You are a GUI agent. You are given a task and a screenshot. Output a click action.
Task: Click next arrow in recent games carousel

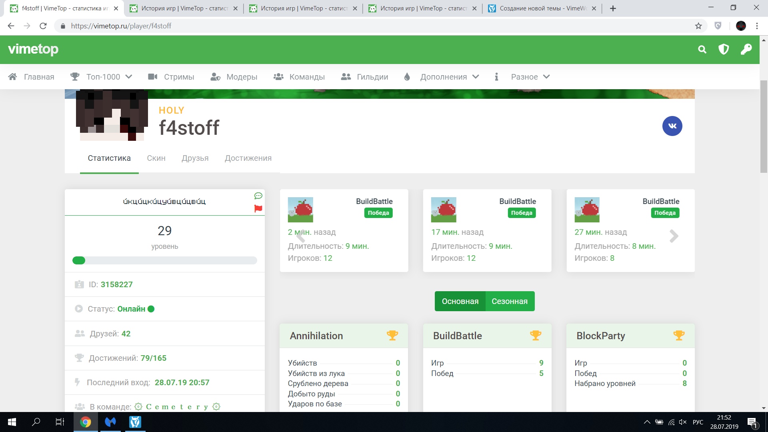pyautogui.click(x=674, y=236)
